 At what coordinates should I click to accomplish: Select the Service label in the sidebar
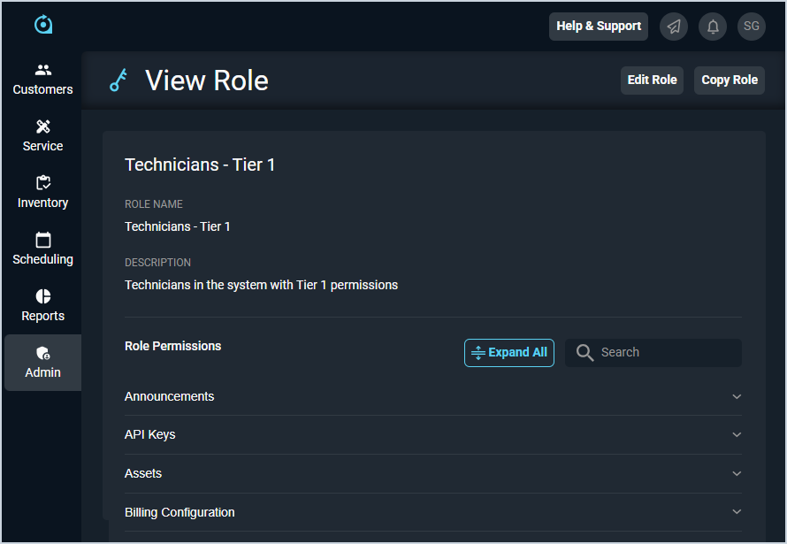coord(42,146)
